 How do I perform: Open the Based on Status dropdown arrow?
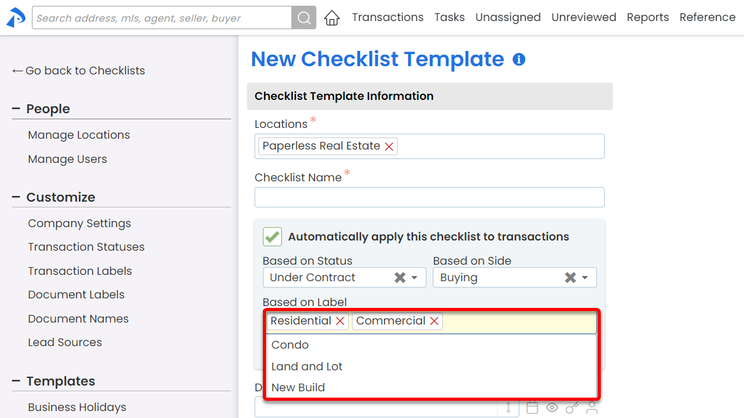pyautogui.click(x=414, y=278)
